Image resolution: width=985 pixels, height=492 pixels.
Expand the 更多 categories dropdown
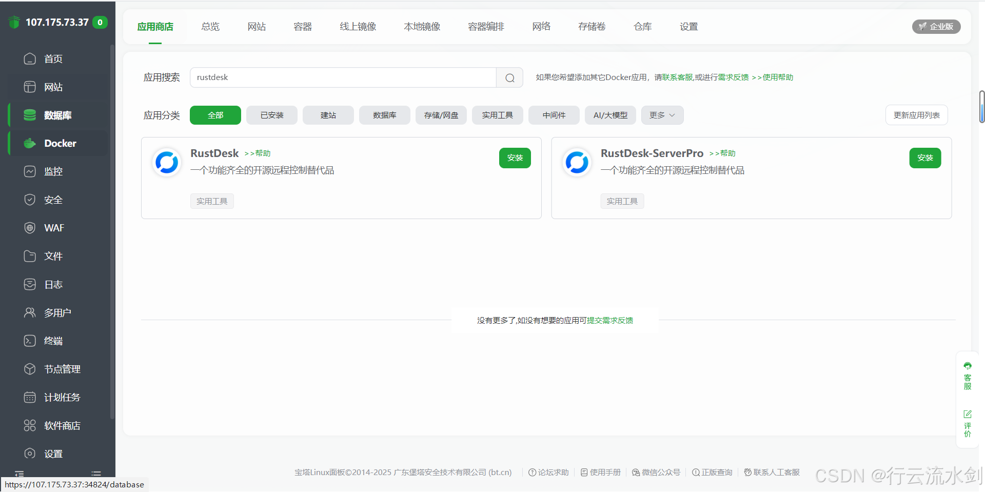(x=662, y=115)
